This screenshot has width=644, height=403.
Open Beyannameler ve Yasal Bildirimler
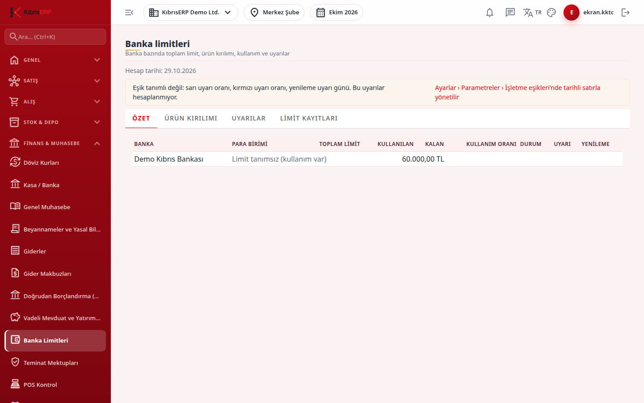coord(55,229)
